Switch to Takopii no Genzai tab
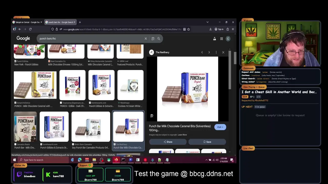 tap(27, 22)
